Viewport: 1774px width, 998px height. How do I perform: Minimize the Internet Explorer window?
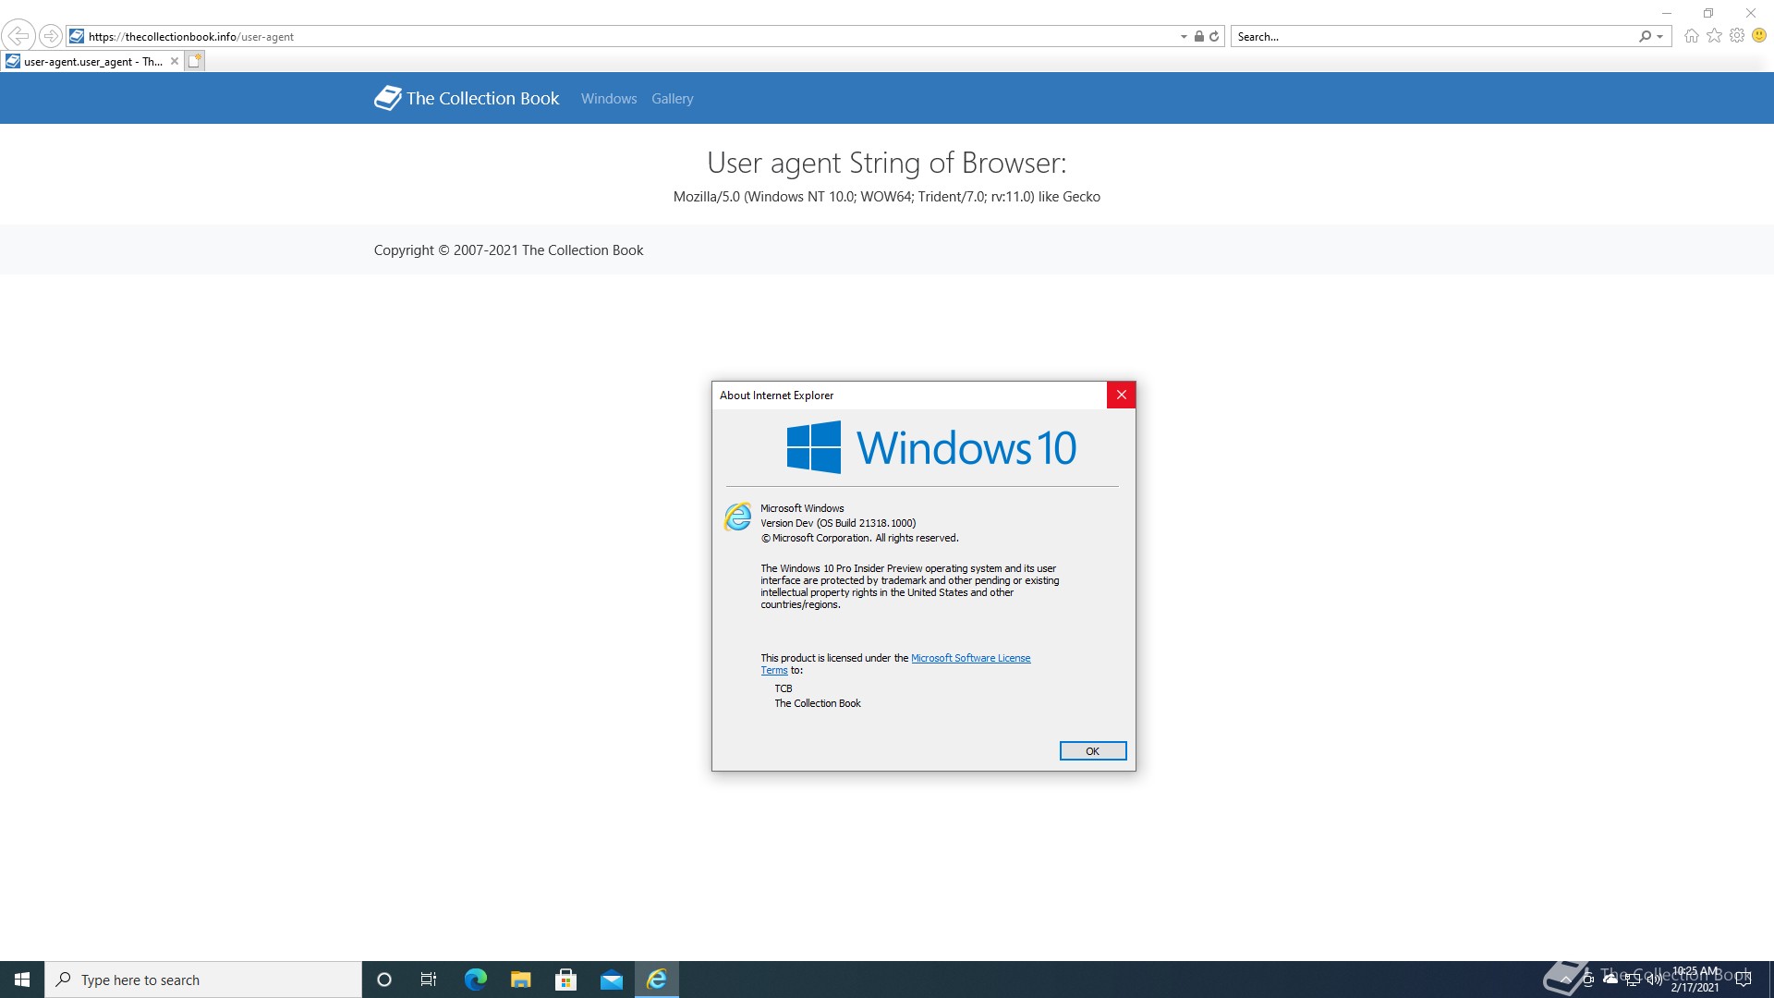pyautogui.click(x=1667, y=13)
